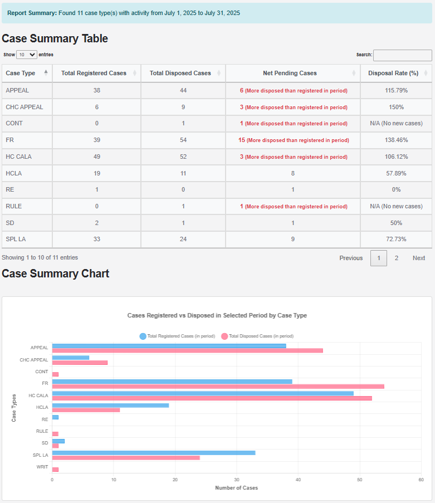Go to page 2 of the table
The height and width of the screenshot is (503, 435).
(x=396, y=258)
